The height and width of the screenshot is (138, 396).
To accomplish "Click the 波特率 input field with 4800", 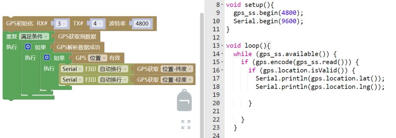I will pyautogui.click(x=142, y=24).
